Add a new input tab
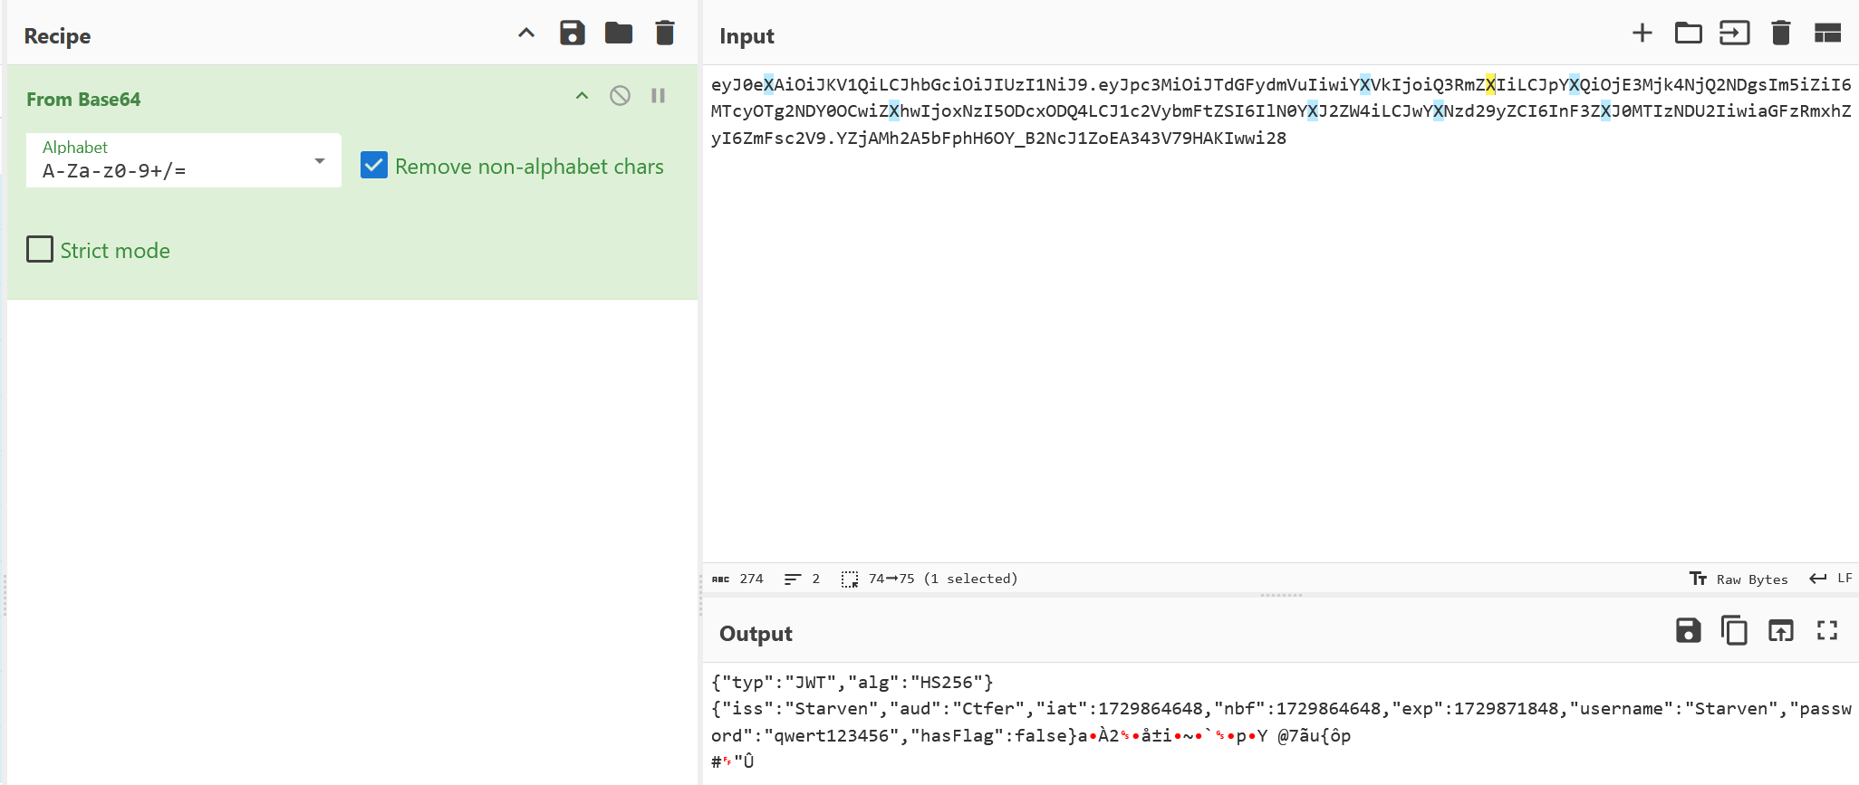Viewport: 1859px width, 785px height. pos(1642,34)
